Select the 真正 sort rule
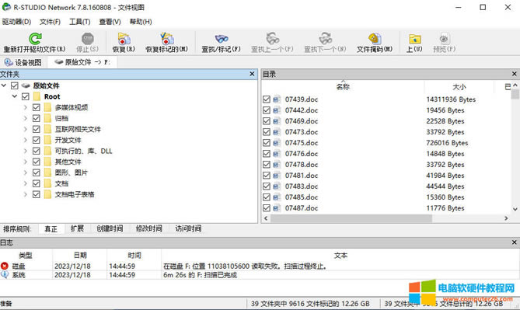This screenshot has height=310, width=520. click(51, 228)
